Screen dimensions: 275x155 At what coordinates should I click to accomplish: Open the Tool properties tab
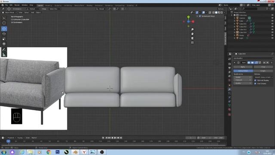[229, 59]
